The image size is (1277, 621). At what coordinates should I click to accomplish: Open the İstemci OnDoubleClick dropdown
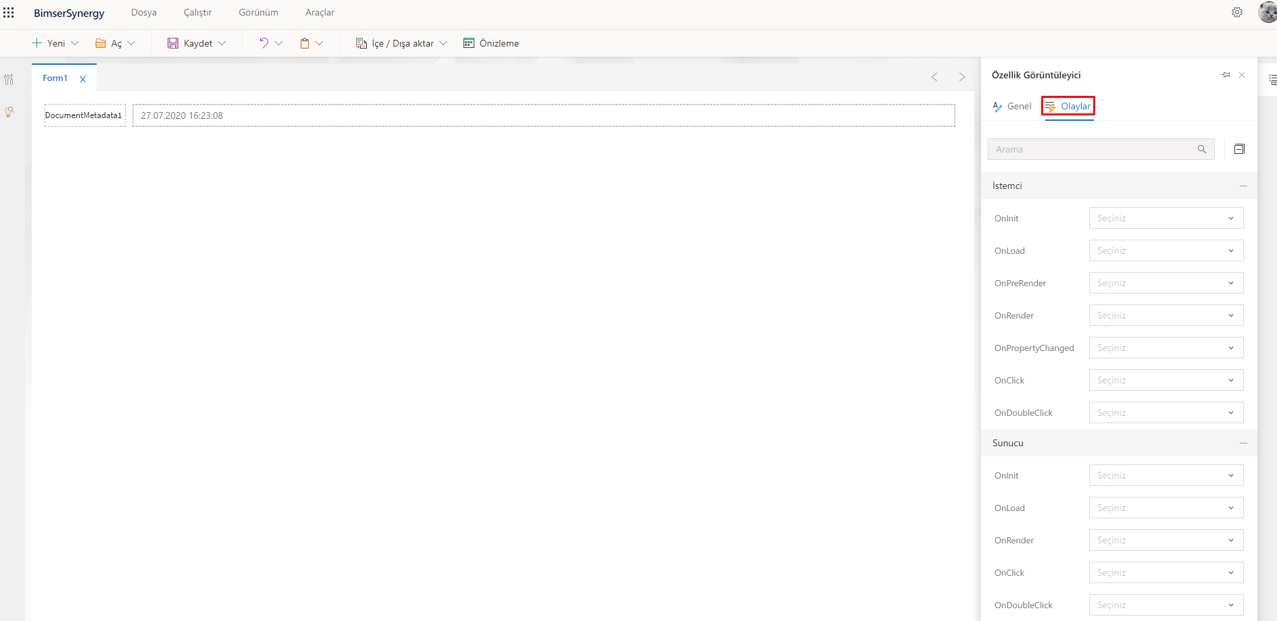[1166, 412]
